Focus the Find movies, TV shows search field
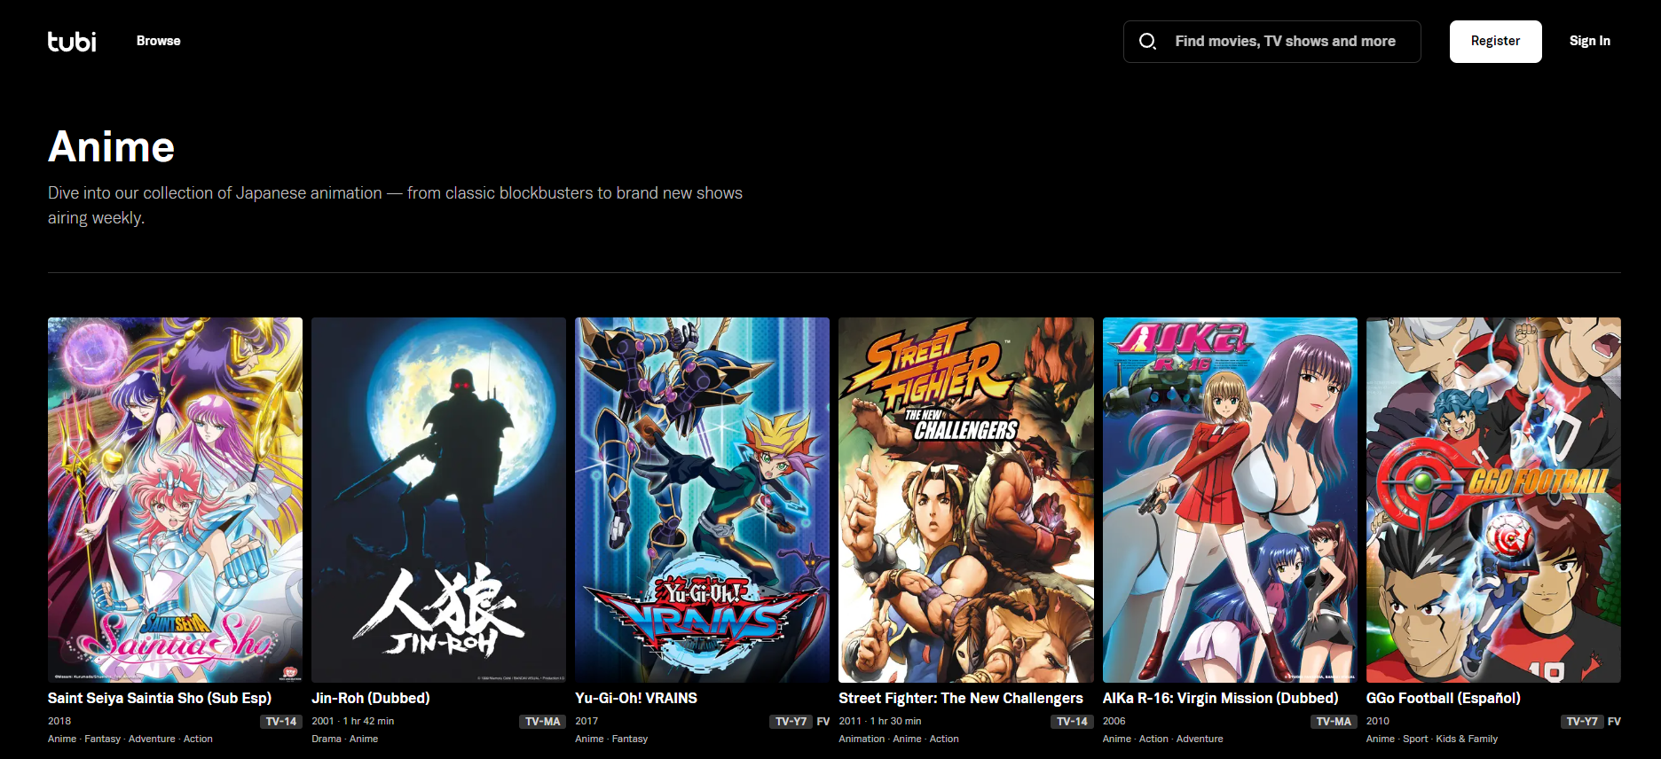This screenshot has height=759, width=1661. click(x=1271, y=42)
